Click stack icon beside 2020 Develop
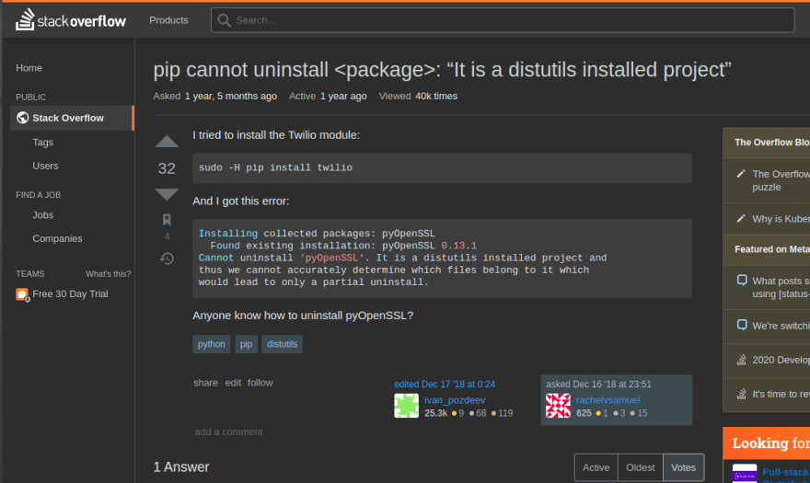The height and width of the screenshot is (483, 810). pos(741,360)
